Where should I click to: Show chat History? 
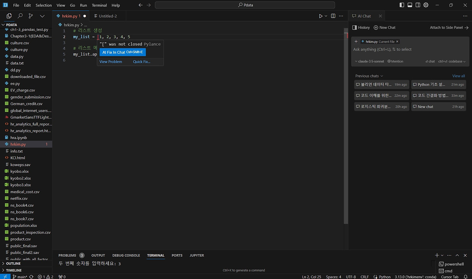coord(361,28)
